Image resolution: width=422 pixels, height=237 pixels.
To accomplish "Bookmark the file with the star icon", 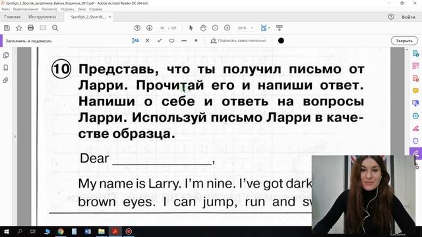I will [x=19, y=28].
